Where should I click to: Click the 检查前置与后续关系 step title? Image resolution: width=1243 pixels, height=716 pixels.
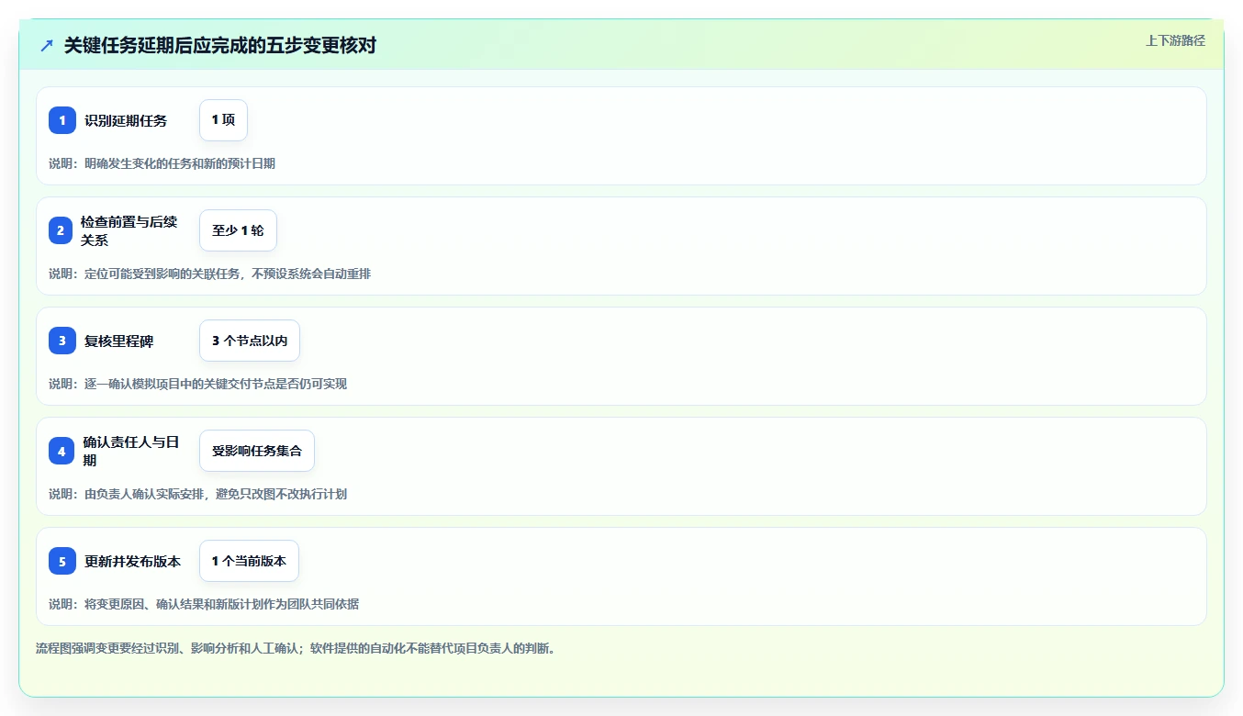[x=129, y=230]
